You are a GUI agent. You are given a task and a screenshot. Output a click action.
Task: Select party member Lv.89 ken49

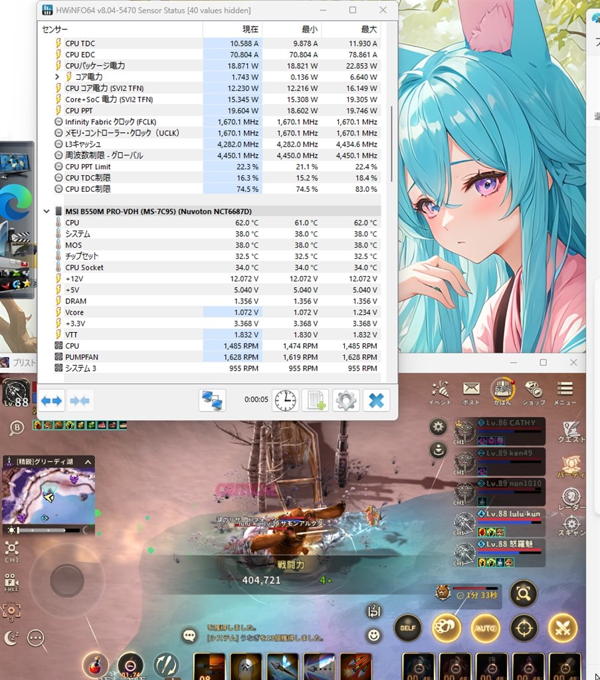(500, 462)
